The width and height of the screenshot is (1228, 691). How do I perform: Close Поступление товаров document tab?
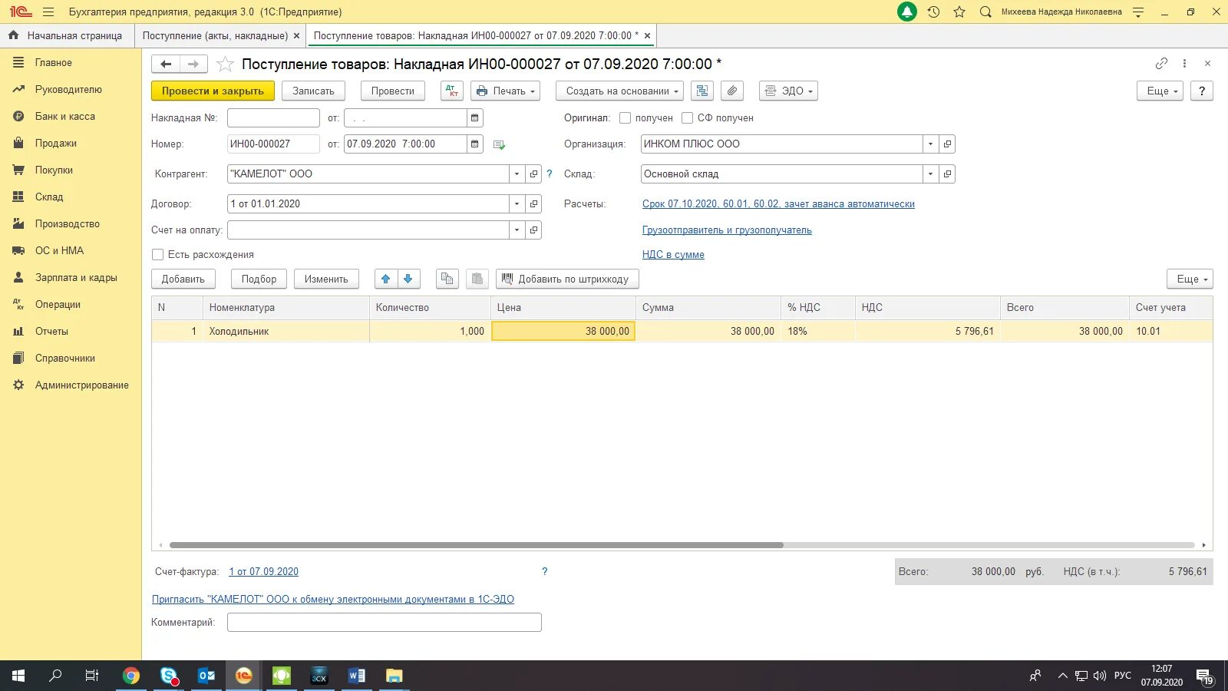(x=647, y=35)
